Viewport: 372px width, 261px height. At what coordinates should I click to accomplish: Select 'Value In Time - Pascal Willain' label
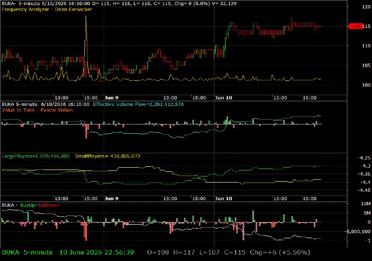coord(37,110)
